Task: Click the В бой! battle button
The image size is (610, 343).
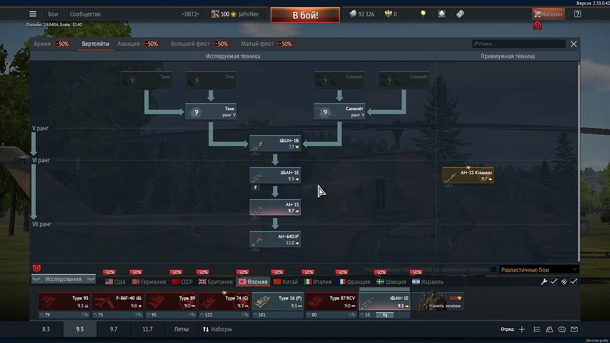Action: [x=305, y=15]
